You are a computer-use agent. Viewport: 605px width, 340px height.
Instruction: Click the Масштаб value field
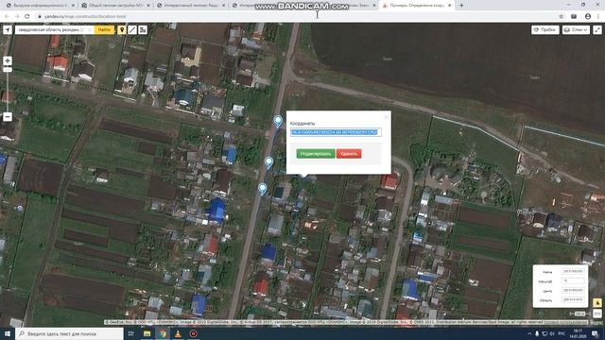tap(573, 281)
